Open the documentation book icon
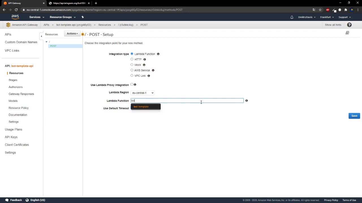Screen dimensions: 362x203 tap(347, 33)
